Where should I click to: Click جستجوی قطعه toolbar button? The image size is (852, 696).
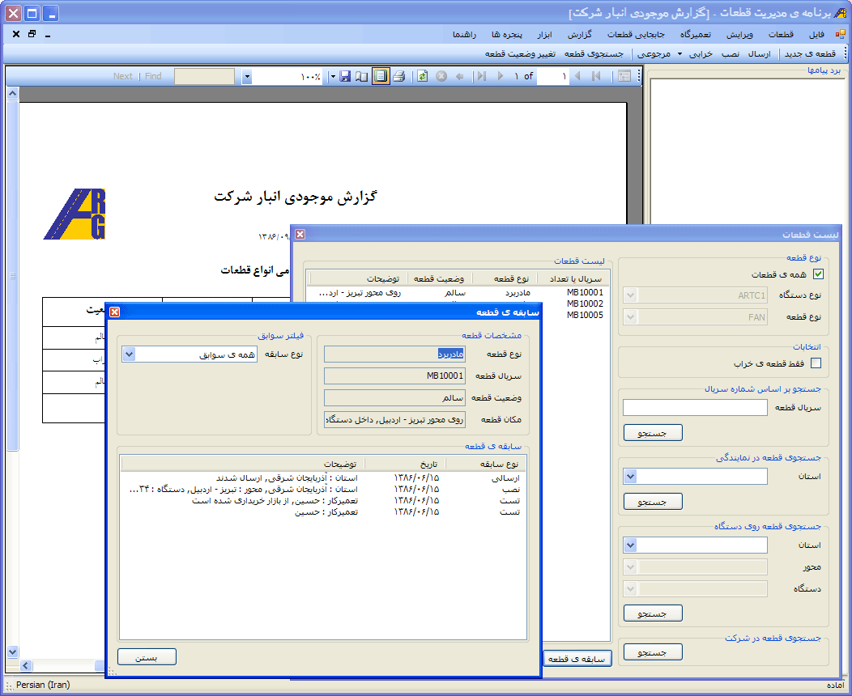pos(594,53)
